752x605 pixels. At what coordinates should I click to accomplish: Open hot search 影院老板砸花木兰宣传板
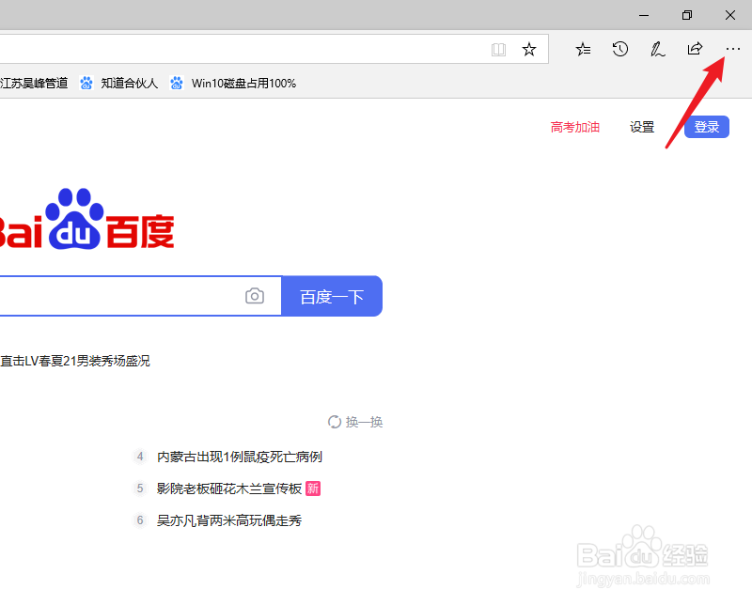(229, 489)
